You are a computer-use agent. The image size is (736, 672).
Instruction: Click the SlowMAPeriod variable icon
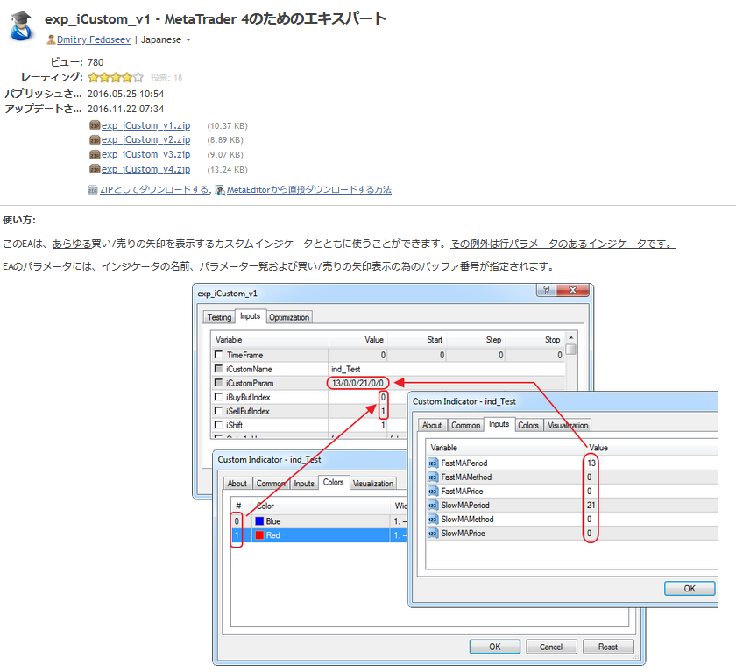click(433, 506)
